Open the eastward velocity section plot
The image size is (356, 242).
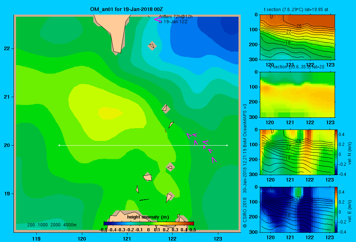(x=297, y=210)
